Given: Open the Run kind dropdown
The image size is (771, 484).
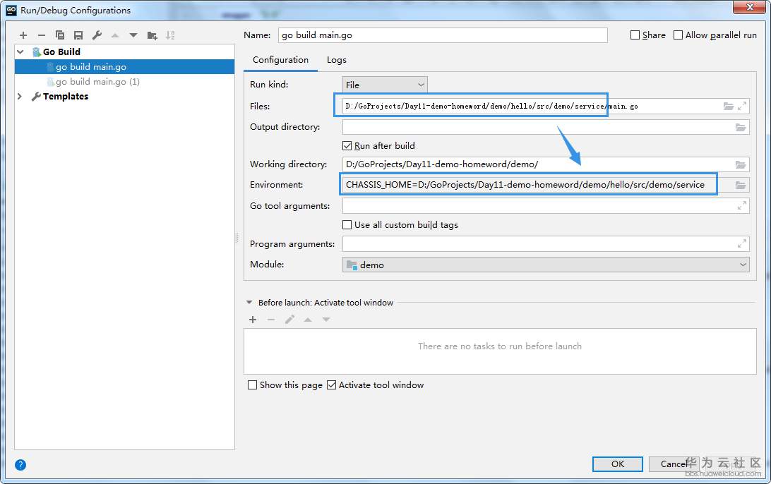Looking at the screenshot, I should pos(385,85).
